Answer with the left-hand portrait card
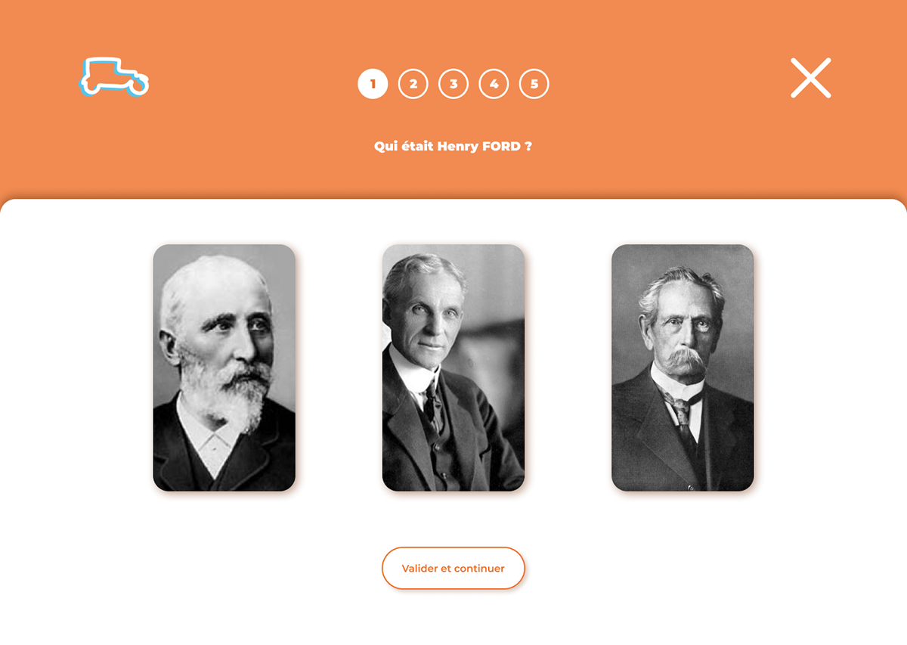This screenshot has width=907, height=645. coord(224,367)
